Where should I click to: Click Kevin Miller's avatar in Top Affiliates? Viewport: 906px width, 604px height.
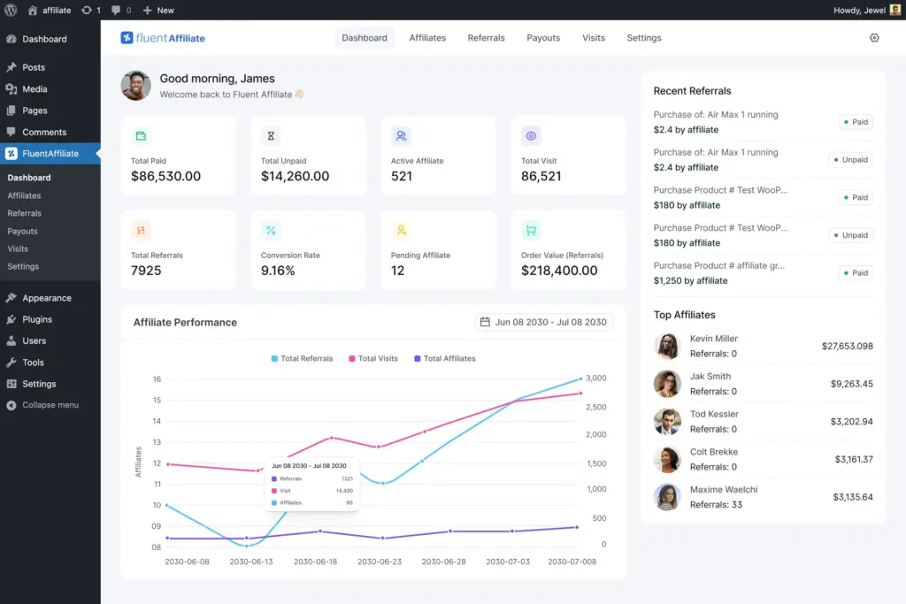click(x=668, y=345)
